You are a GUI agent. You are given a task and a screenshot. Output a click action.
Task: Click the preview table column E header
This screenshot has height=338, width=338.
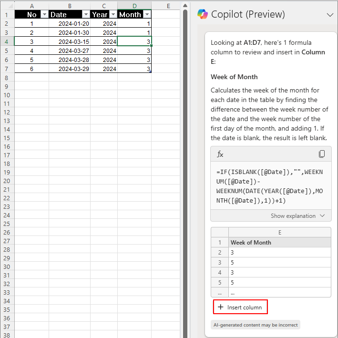279,232
